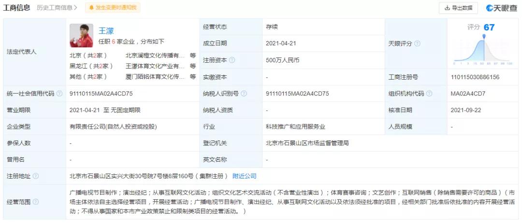Image resolution: width=522 pixels, height=223 pixels.
Task: Click 行业 value 科技推广和应用服务业
Action: click(295, 126)
